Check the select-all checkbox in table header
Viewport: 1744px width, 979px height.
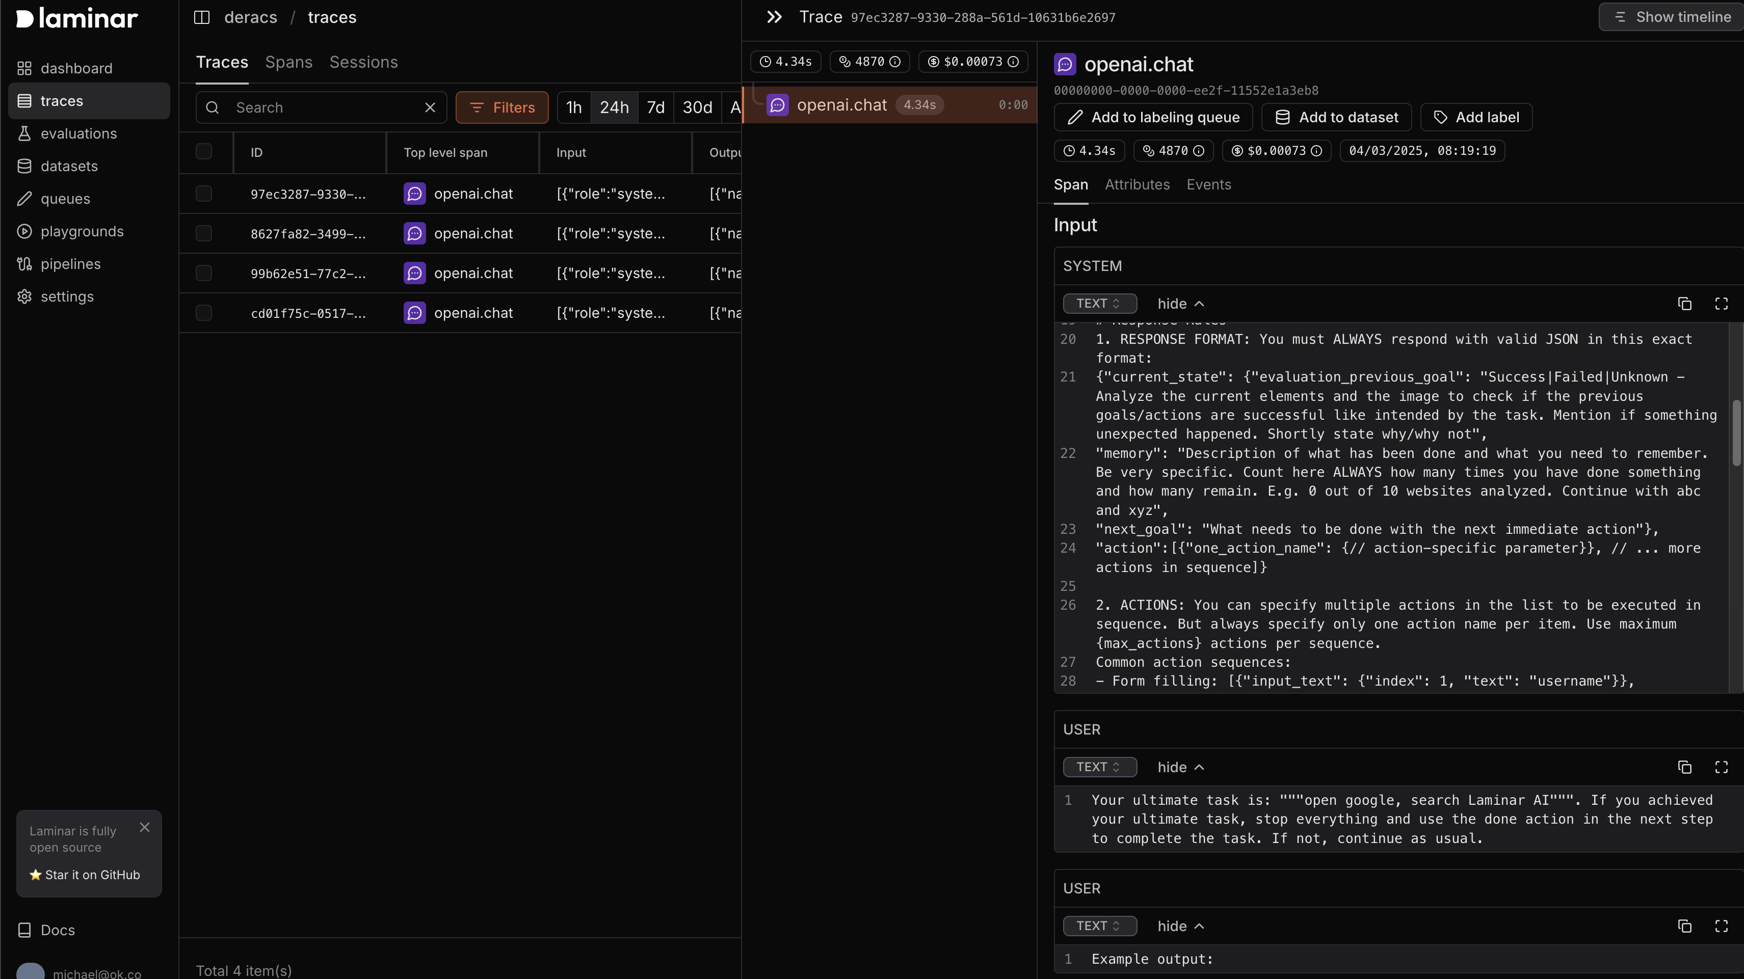coord(204,151)
